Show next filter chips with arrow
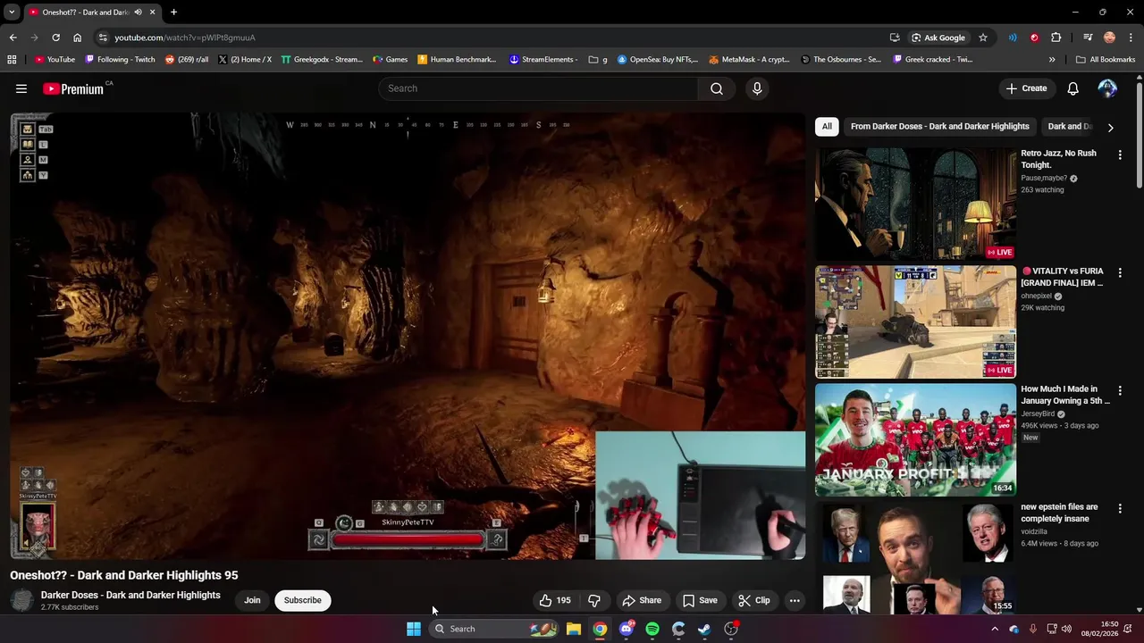 1110,127
